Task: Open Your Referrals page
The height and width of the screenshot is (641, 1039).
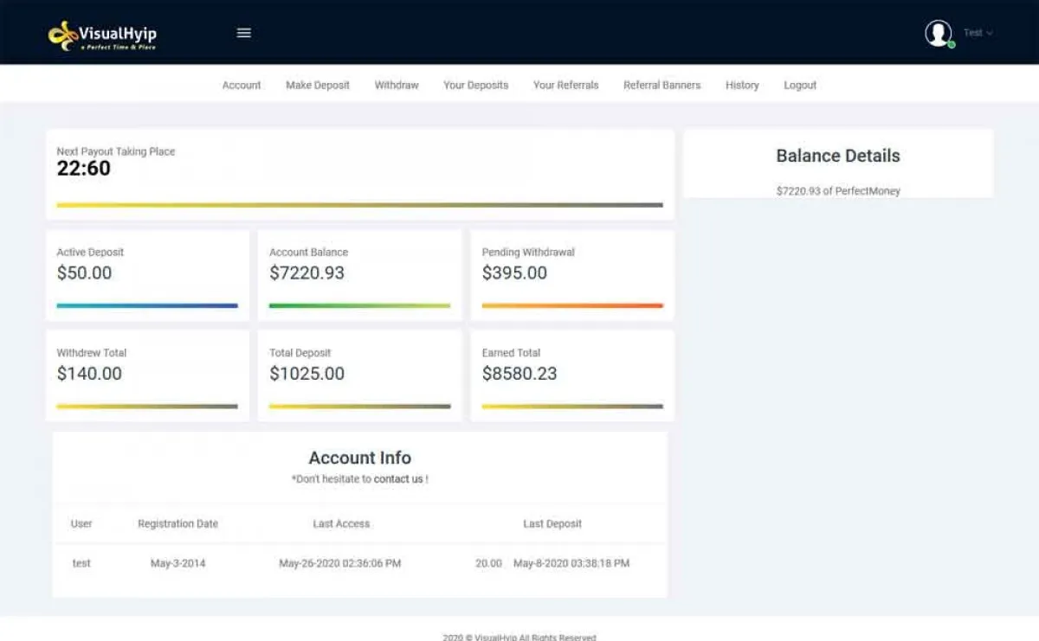Action: 565,85
